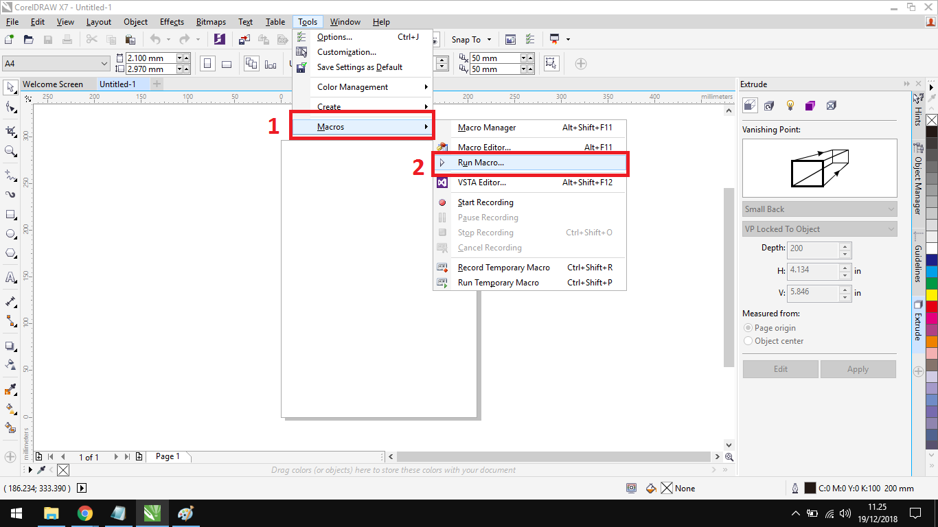This screenshot has height=527, width=938.
Task: Expand the Create submenu
Action: pyautogui.click(x=363, y=107)
